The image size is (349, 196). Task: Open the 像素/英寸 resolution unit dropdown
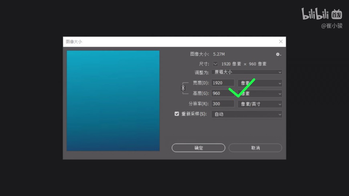point(260,104)
